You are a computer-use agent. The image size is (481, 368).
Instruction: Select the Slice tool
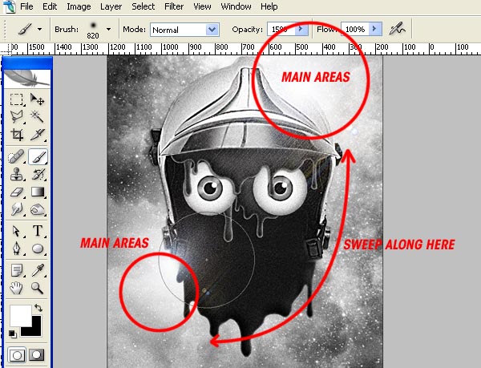pyautogui.click(x=38, y=135)
